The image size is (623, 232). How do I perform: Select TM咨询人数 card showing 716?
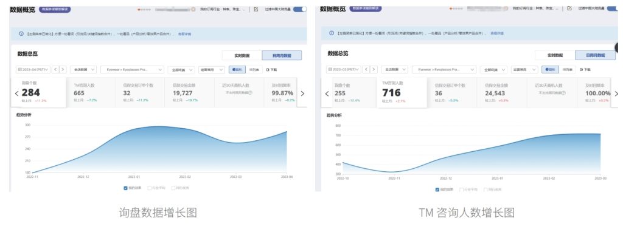tap(402, 92)
